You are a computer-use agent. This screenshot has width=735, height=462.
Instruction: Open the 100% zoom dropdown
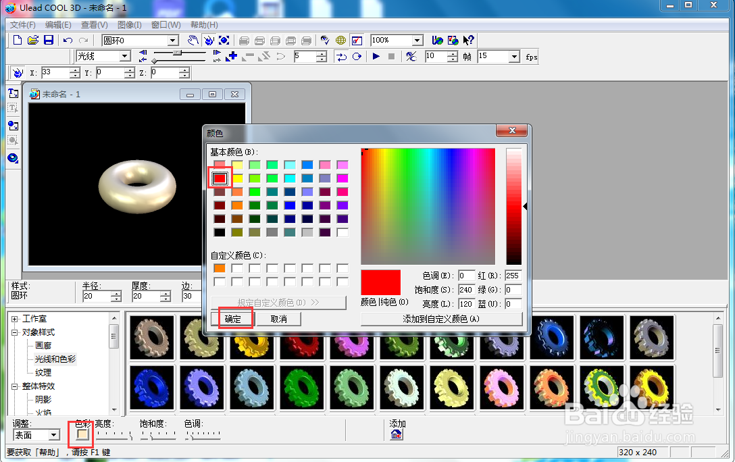(417, 41)
